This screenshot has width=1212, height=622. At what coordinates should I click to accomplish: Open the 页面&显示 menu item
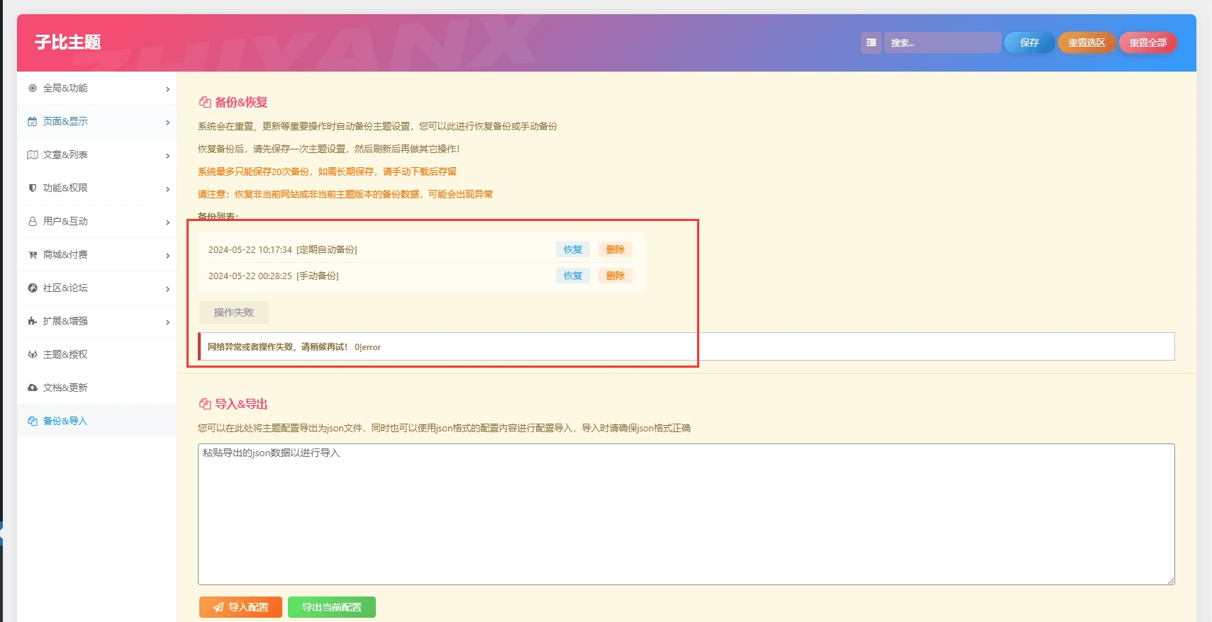point(96,122)
